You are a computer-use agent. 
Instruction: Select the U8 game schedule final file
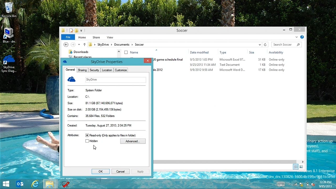click(167, 60)
